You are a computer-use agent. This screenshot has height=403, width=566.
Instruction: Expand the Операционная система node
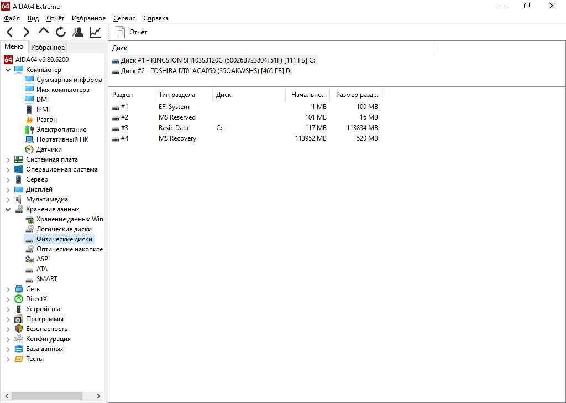[8, 169]
